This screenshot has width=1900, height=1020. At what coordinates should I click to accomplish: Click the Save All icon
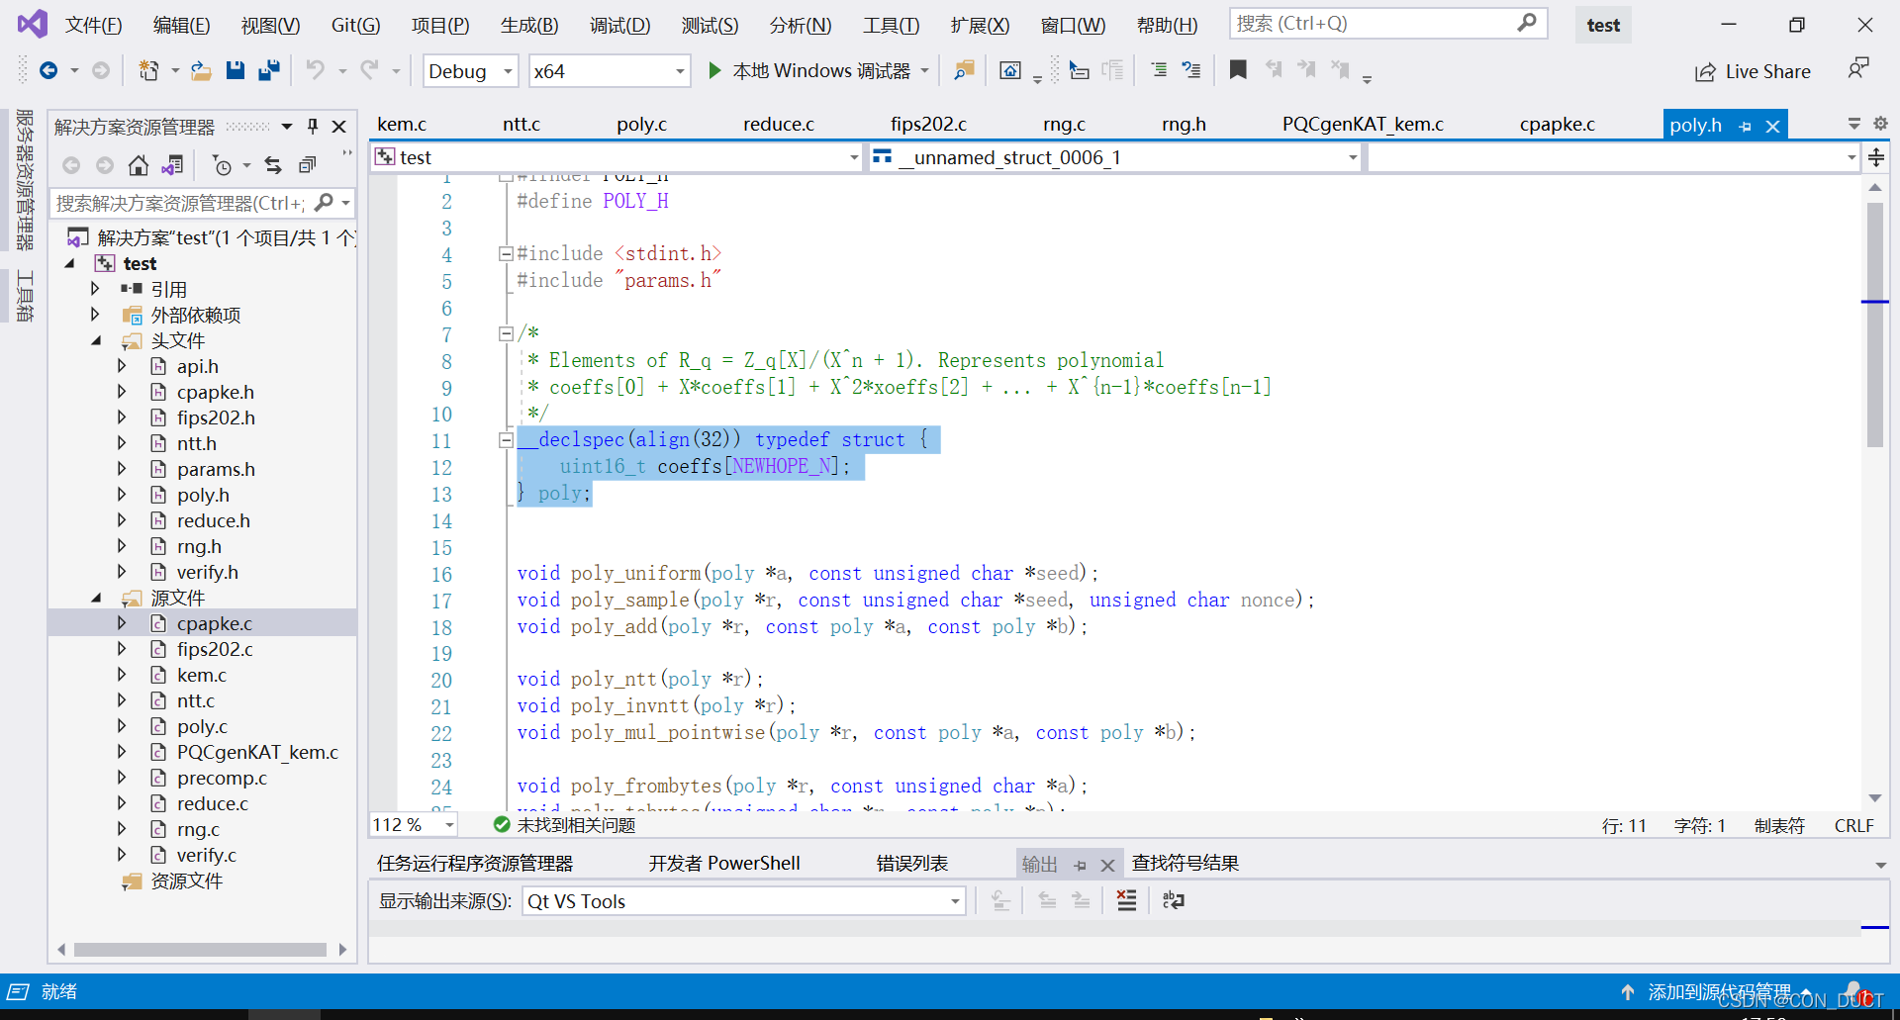coord(268,70)
